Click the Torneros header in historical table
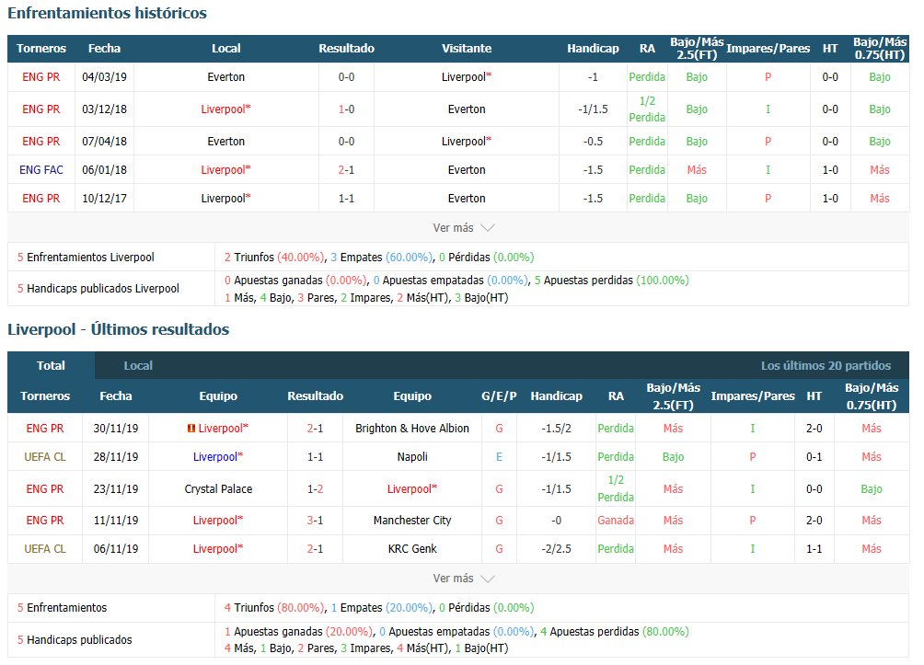Viewport: 924px width, 665px height. [x=41, y=49]
